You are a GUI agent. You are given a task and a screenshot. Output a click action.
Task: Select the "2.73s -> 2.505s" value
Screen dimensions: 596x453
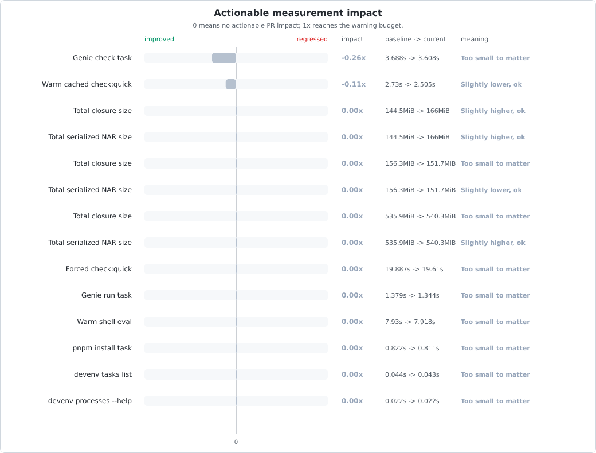[x=410, y=84]
